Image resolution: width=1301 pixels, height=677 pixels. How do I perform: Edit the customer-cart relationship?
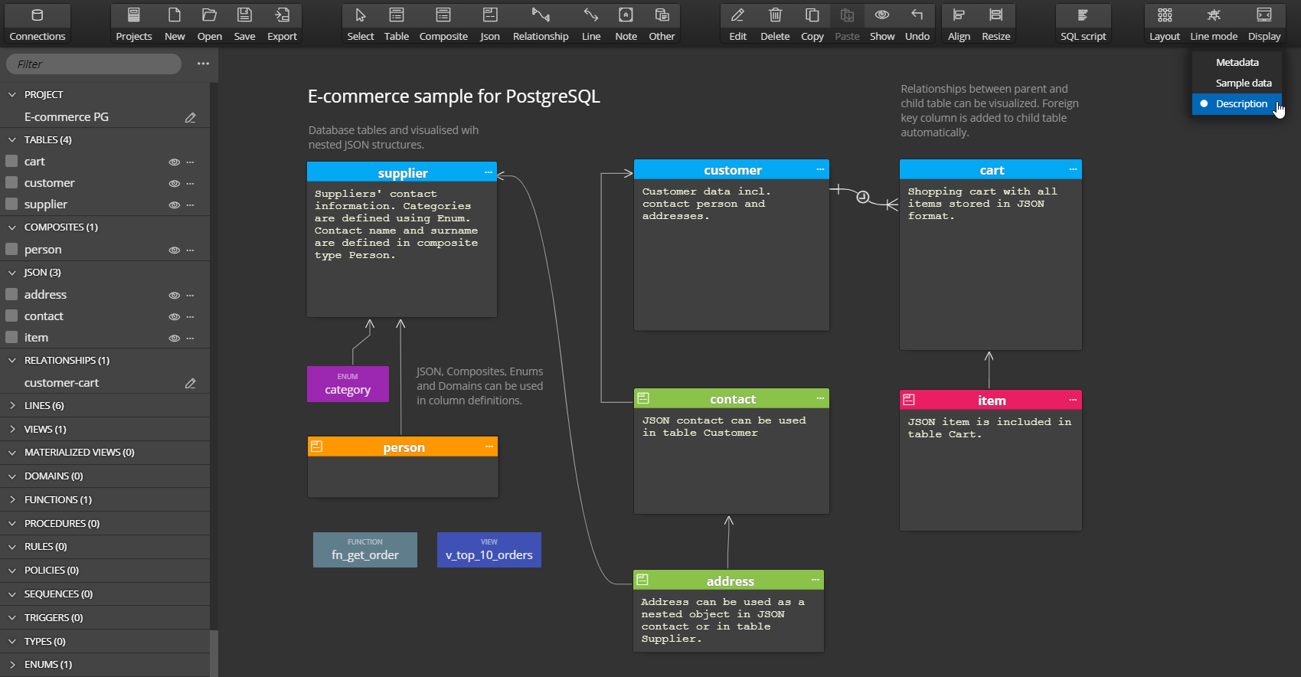[191, 384]
